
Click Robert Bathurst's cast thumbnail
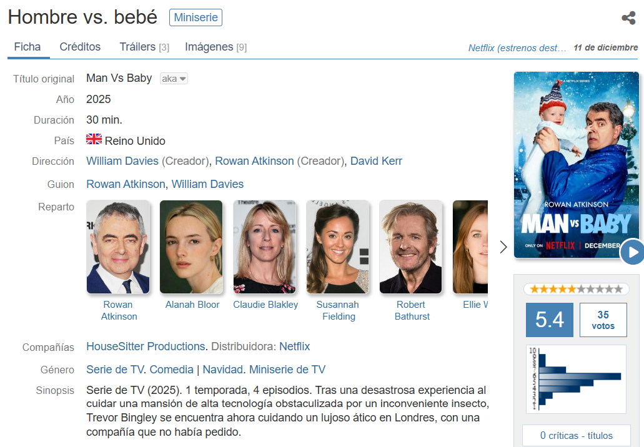(x=411, y=247)
